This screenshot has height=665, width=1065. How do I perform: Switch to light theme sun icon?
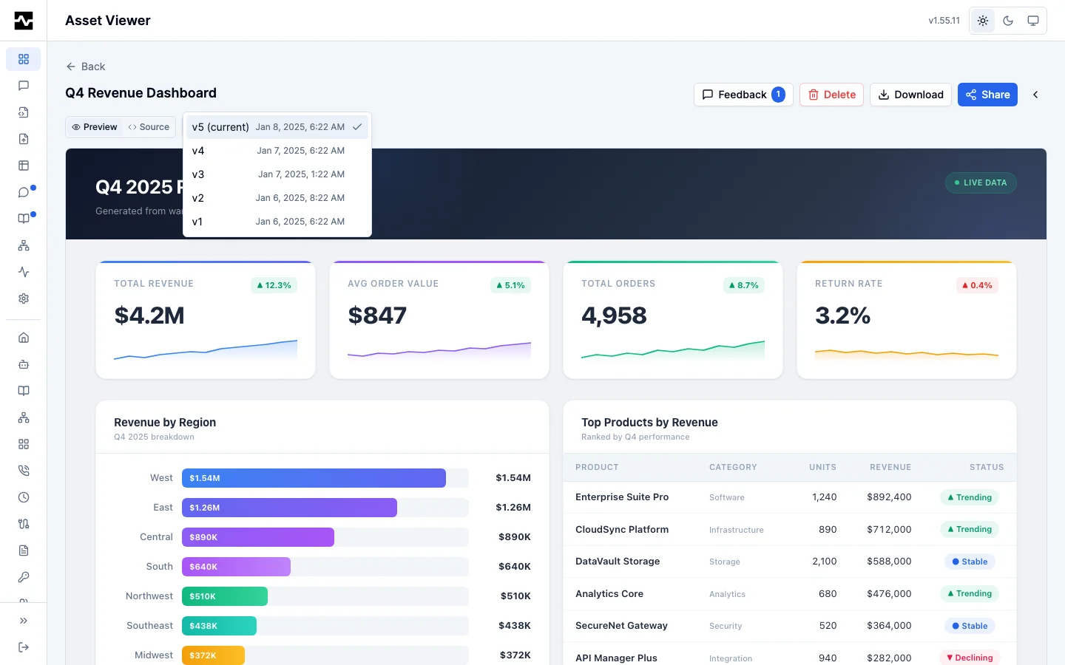pyautogui.click(x=983, y=21)
